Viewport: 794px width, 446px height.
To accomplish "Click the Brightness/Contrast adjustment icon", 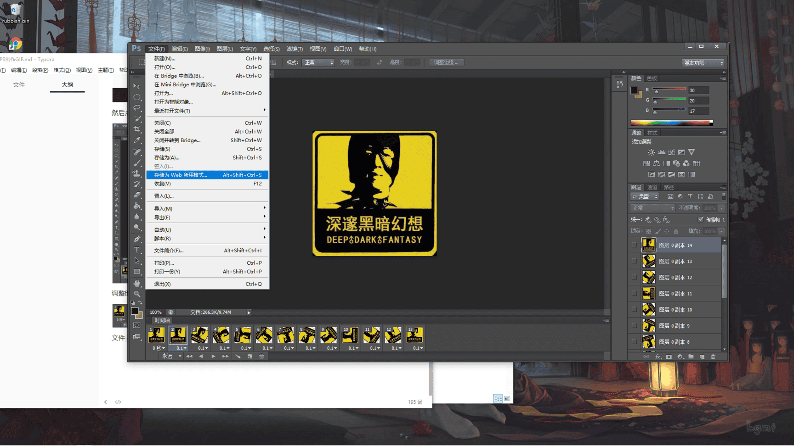I will pyautogui.click(x=651, y=152).
